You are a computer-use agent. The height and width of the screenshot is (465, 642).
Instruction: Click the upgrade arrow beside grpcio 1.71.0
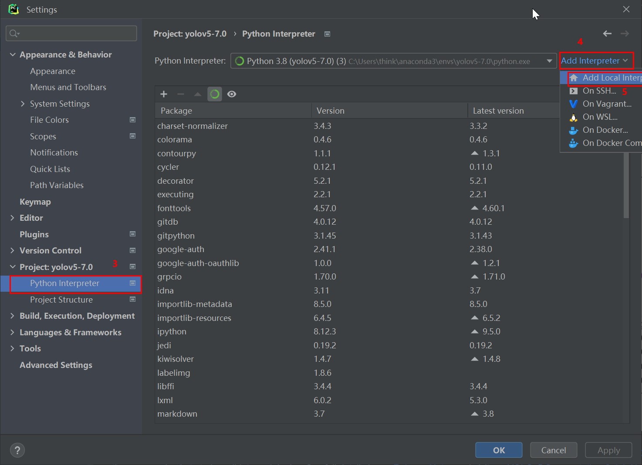coord(475,276)
